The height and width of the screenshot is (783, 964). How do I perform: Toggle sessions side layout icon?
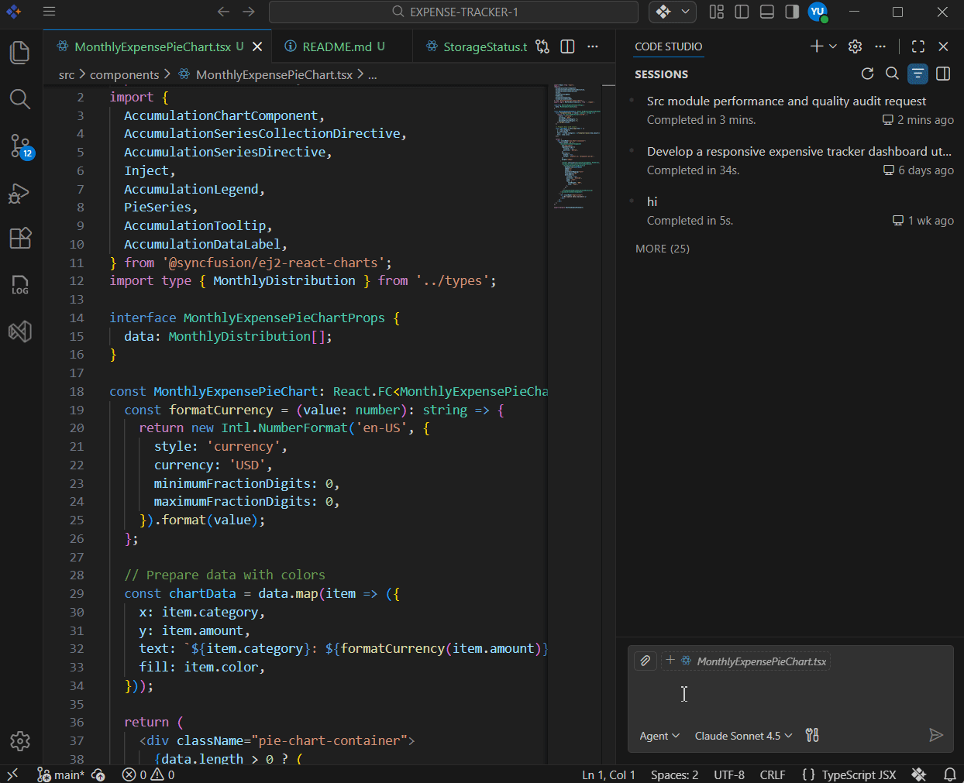(943, 74)
